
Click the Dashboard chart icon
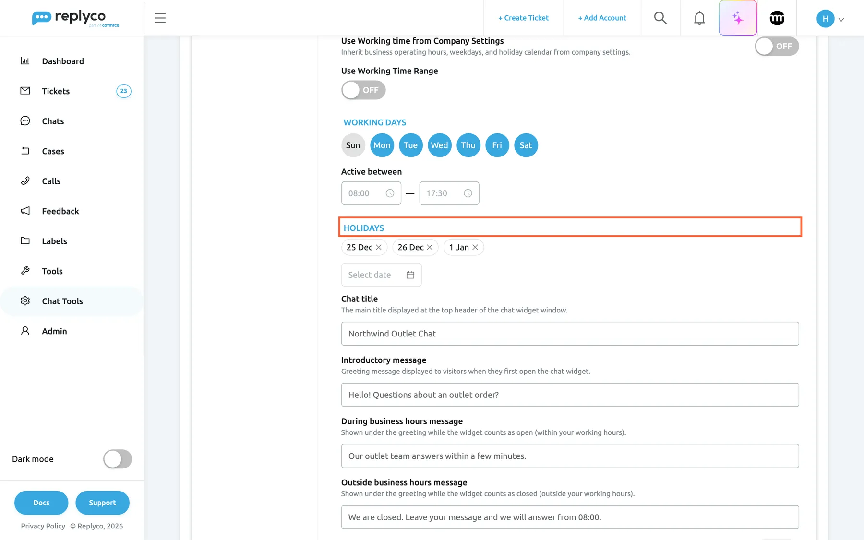(25, 61)
